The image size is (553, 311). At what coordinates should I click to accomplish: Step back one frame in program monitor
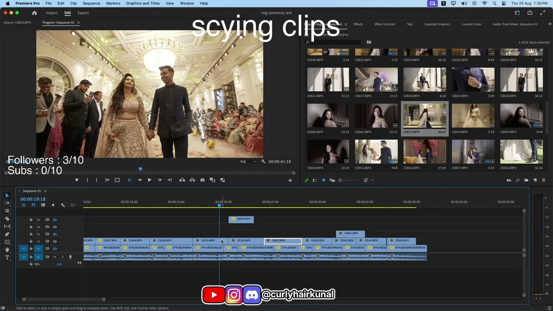pos(140,180)
